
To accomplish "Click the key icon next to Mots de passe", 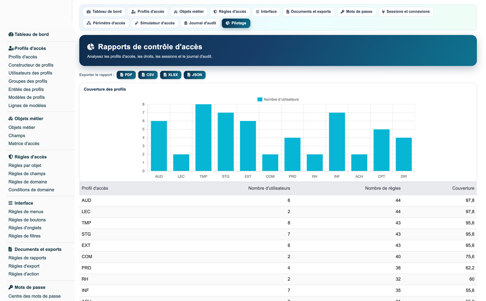I will 11,287.
